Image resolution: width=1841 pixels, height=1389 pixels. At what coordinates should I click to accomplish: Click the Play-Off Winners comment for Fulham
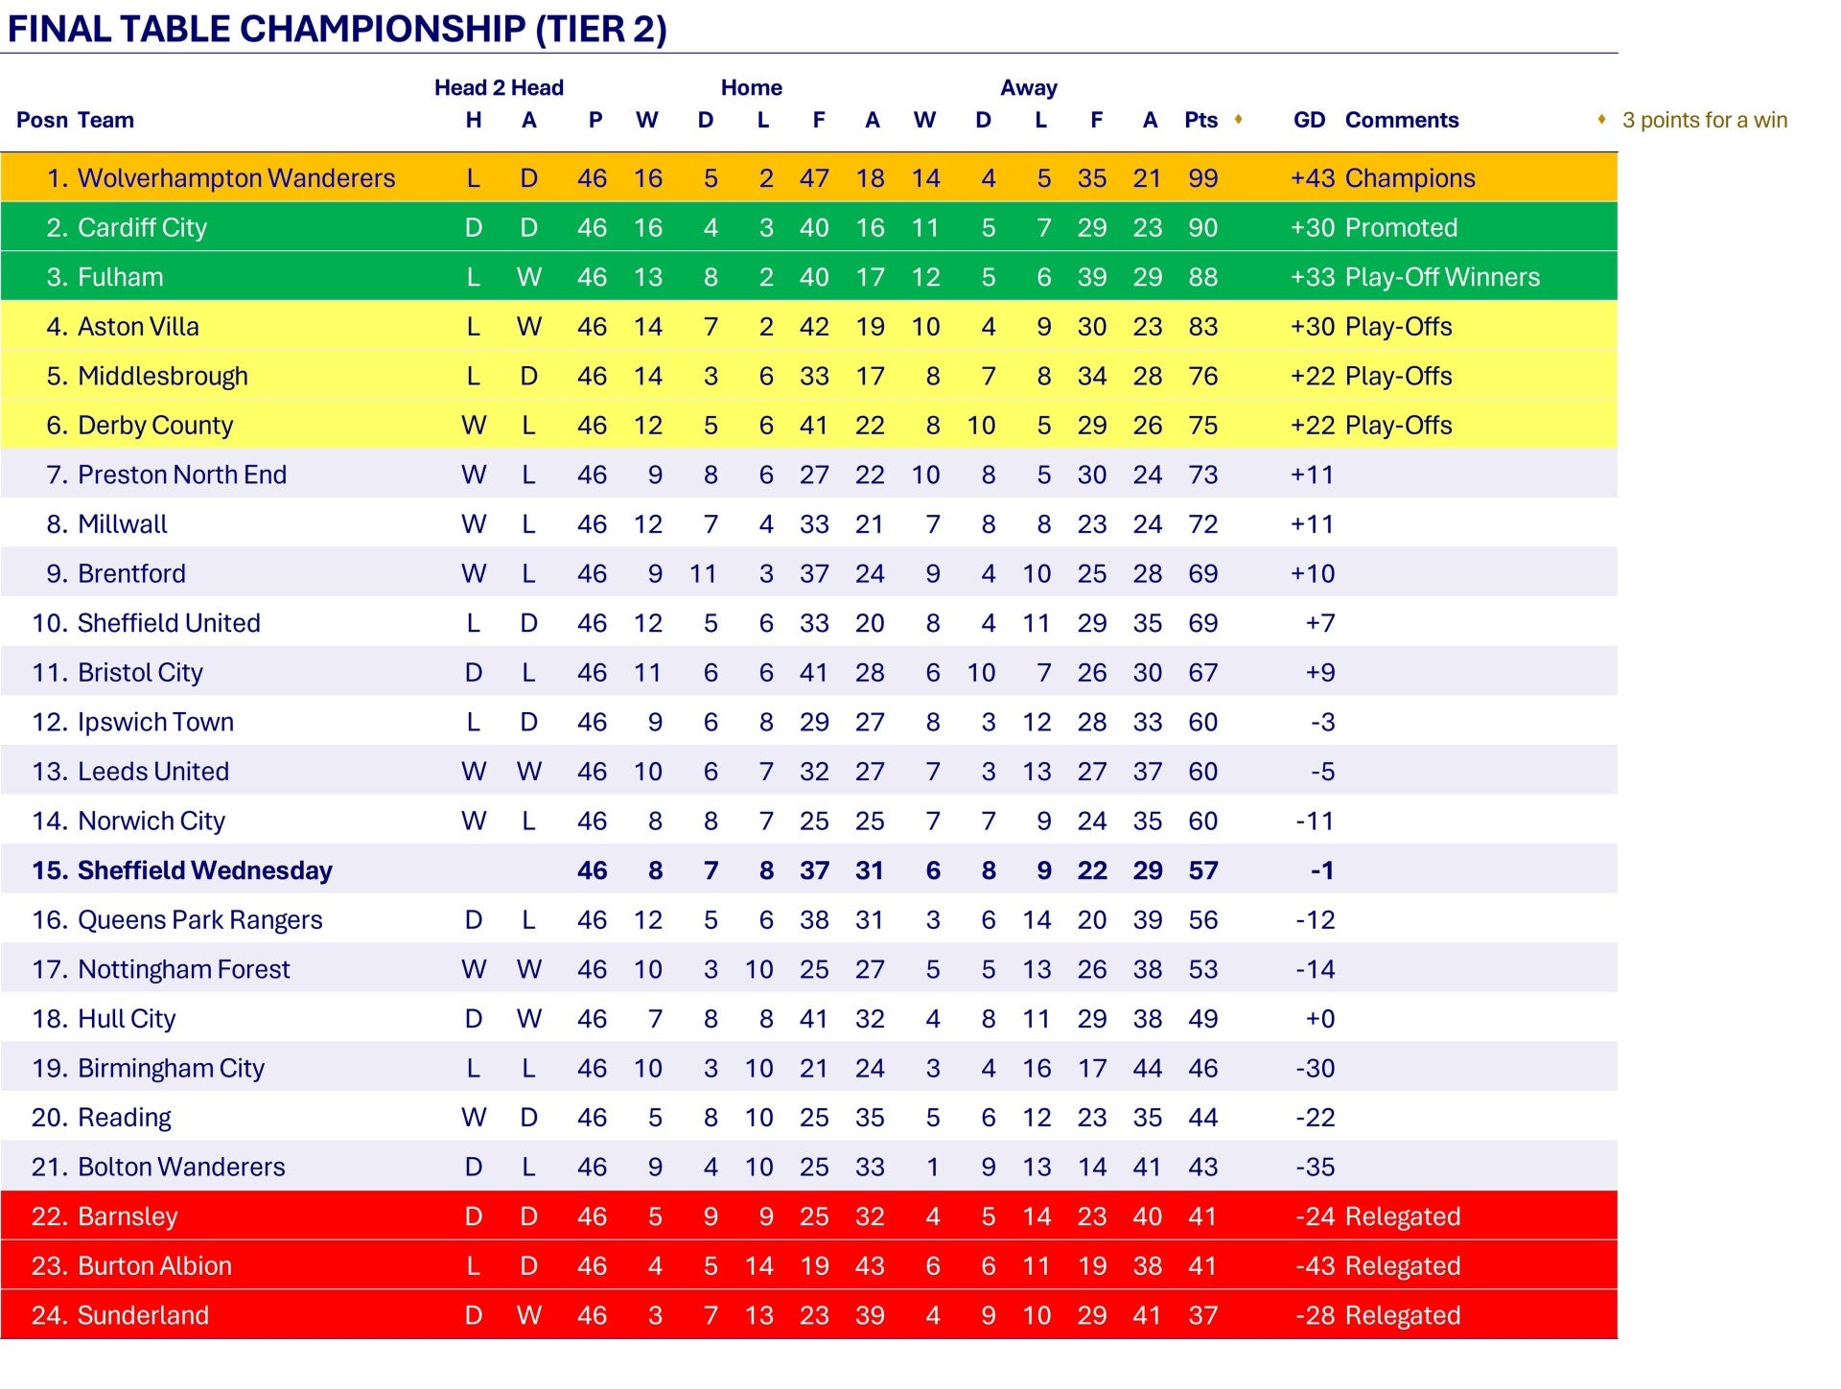tap(1442, 277)
